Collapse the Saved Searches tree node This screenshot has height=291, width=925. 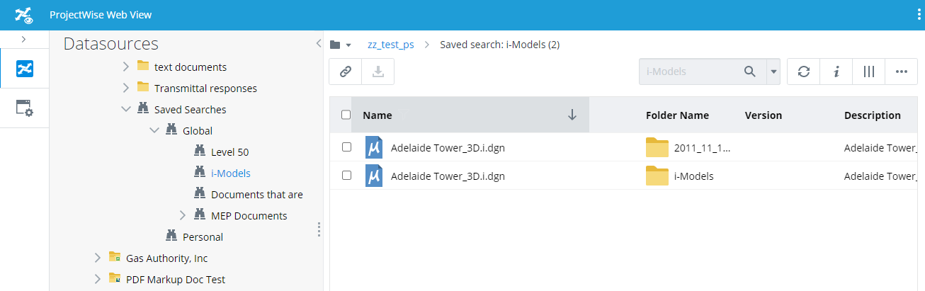(126, 110)
